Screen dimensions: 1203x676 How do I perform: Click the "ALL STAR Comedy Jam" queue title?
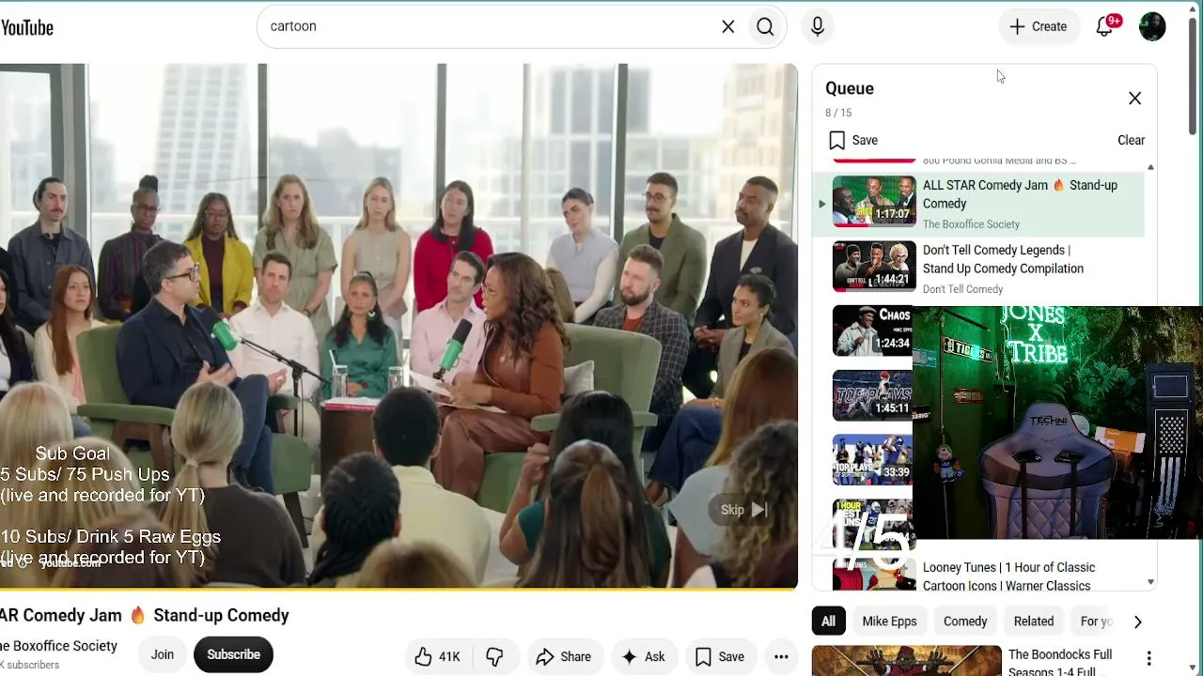tap(1020, 194)
